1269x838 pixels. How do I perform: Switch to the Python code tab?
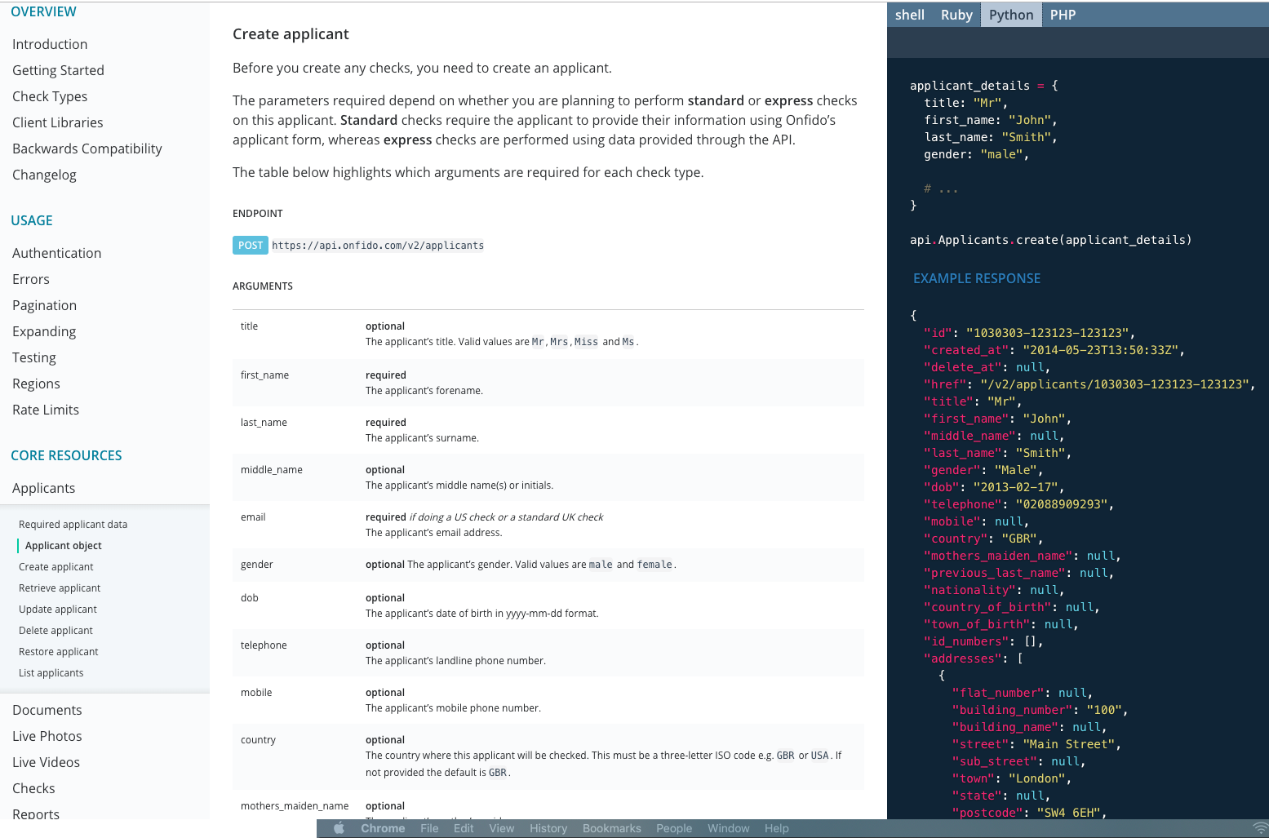click(x=1010, y=14)
